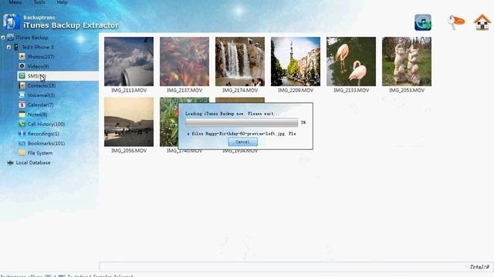Select Contacts(18) in the tree
494x277 pixels.
point(42,85)
